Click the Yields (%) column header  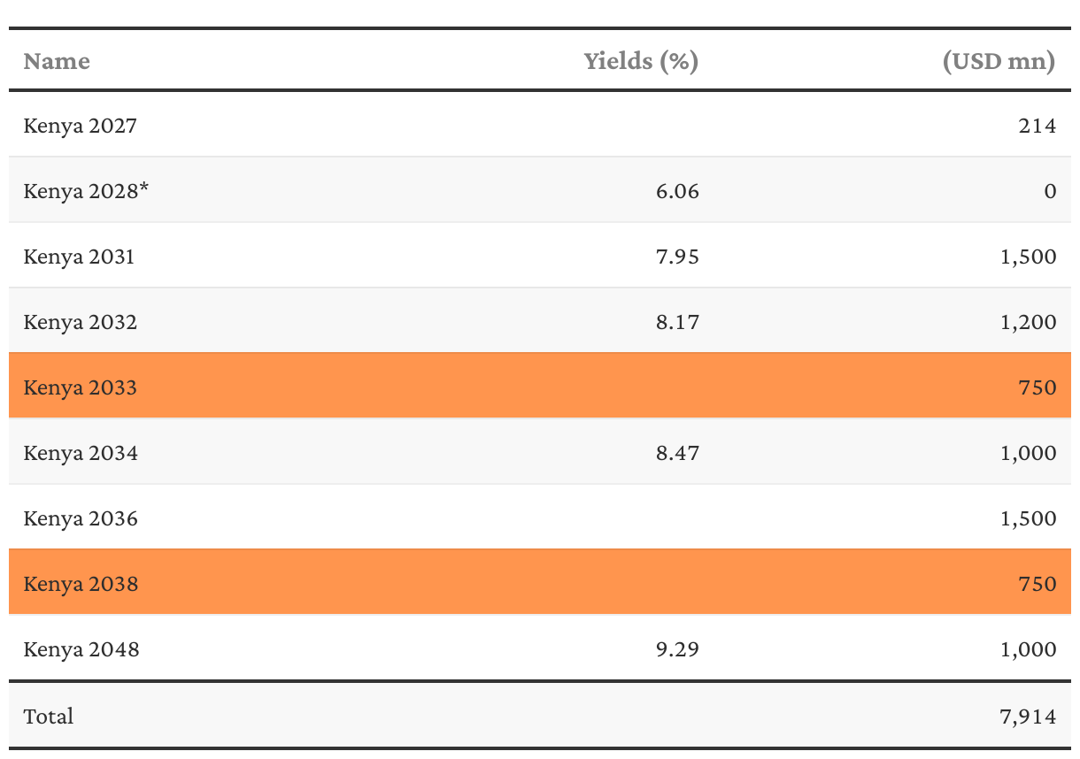(641, 61)
